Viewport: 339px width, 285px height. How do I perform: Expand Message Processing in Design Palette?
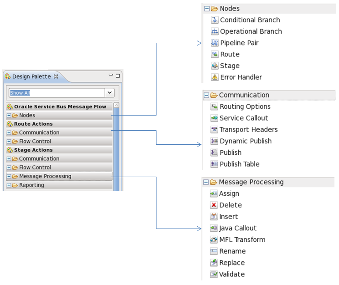click(x=9, y=177)
